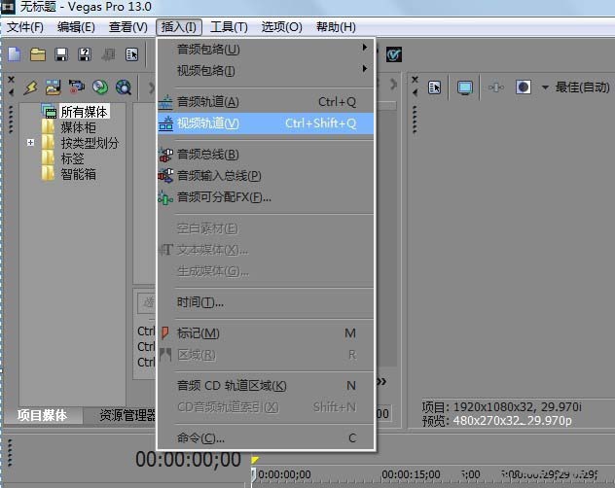
Task: Click the Project Video Properties icon in preview
Action: click(x=435, y=87)
